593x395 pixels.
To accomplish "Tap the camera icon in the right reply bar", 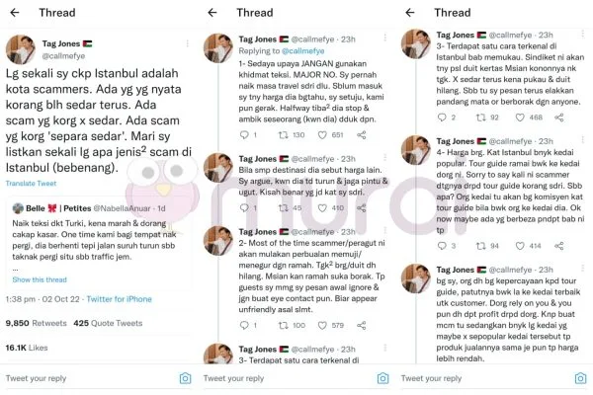I will (x=580, y=378).
